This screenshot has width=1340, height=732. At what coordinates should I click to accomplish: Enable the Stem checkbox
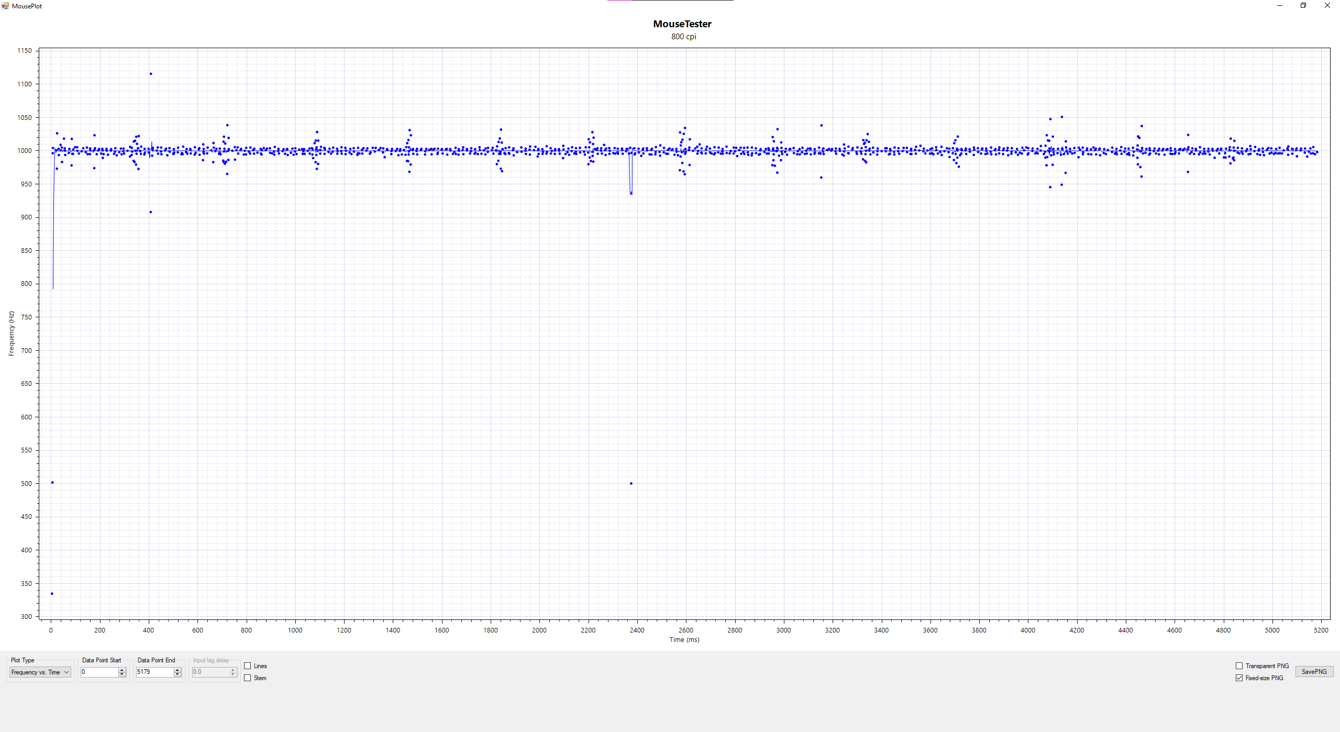pos(248,678)
